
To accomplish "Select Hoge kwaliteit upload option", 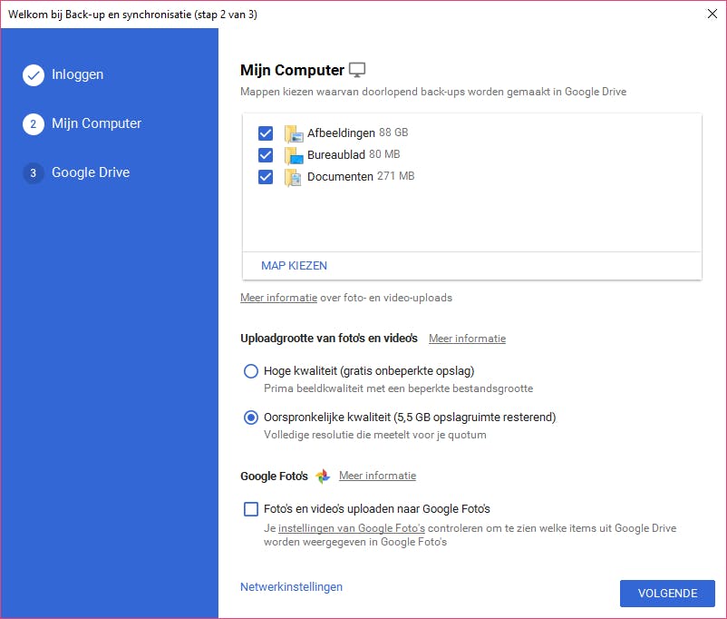I will 250,370.
